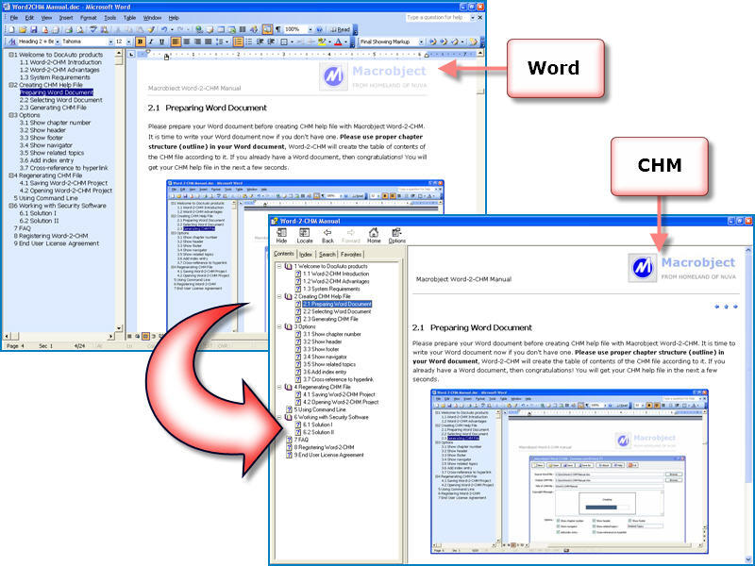
Task: Toggle bold formatting in Word
Action: pos(140,42)
